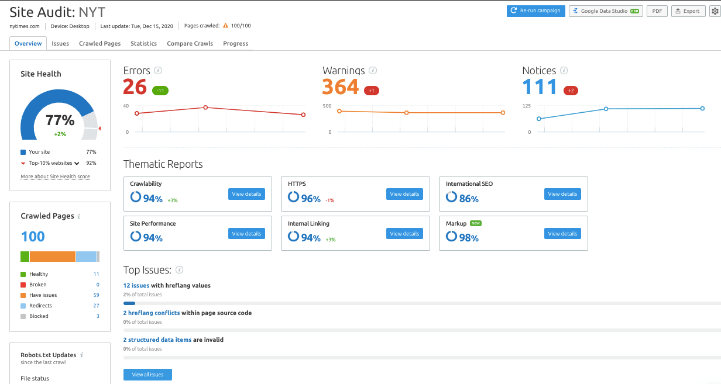Click the crawled pages total 100
The width and height of the screenshot is (721, 384).
33,237
